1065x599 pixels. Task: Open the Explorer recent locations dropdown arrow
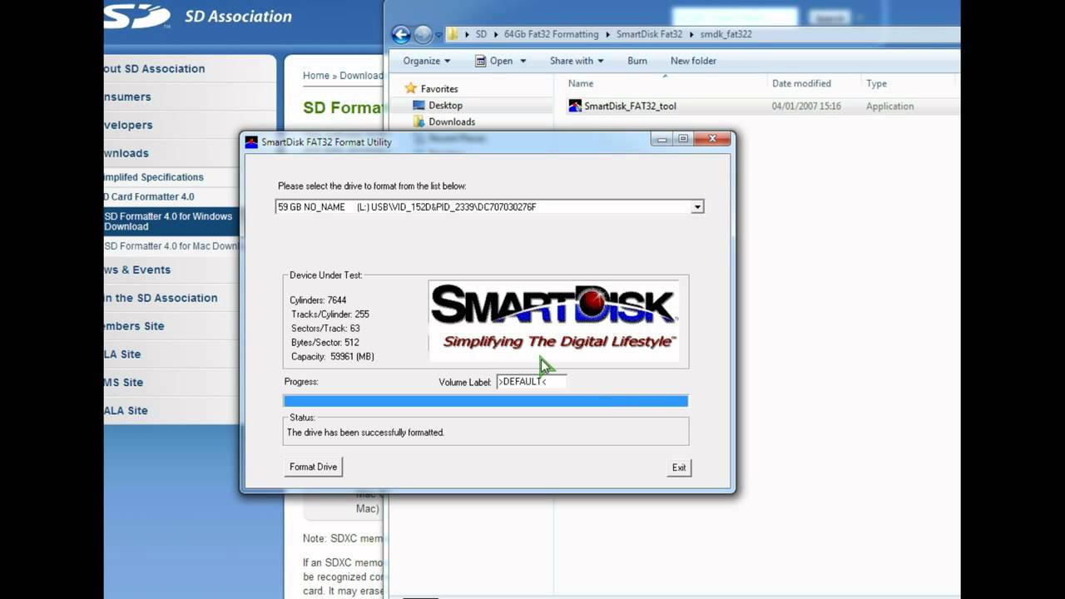pyautogui.click(x=438, y=35)
